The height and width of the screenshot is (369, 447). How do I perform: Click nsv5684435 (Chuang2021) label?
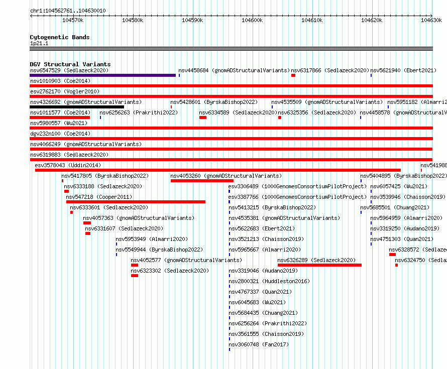263,313
